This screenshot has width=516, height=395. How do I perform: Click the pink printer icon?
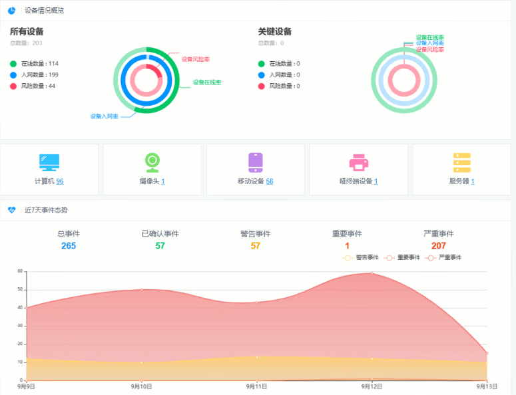(x=359, y=162)
